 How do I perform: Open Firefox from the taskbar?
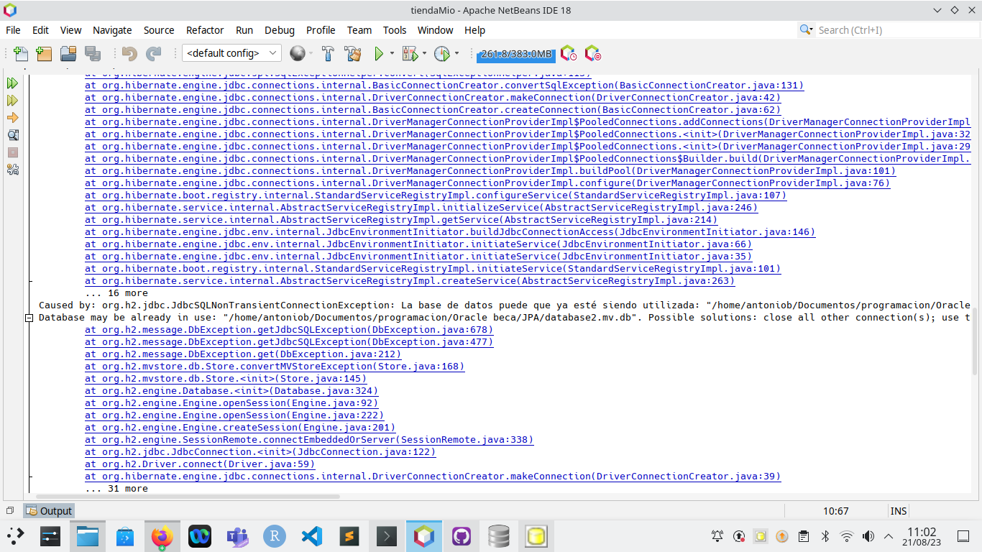pos(162,535)
